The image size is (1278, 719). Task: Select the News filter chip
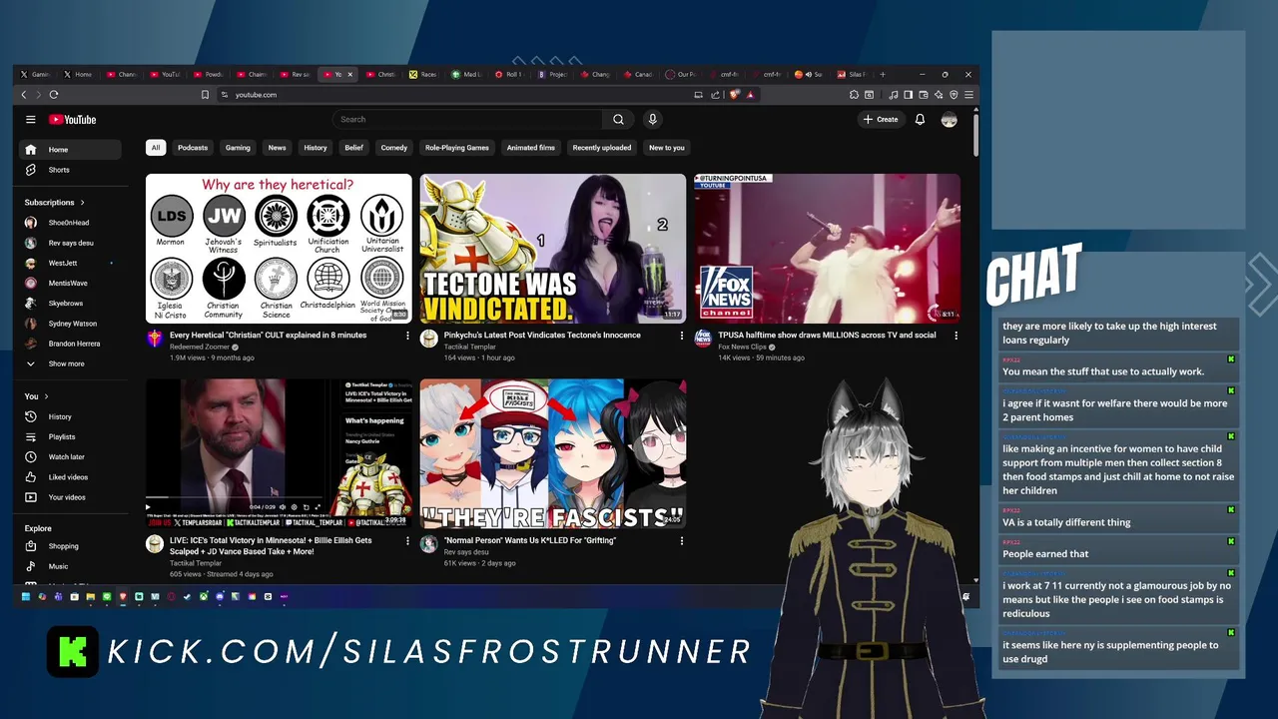[x=277, y=148]
